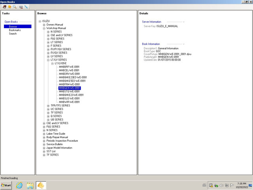Collapse the LT/LV09-E node

[x=52, y=63]
